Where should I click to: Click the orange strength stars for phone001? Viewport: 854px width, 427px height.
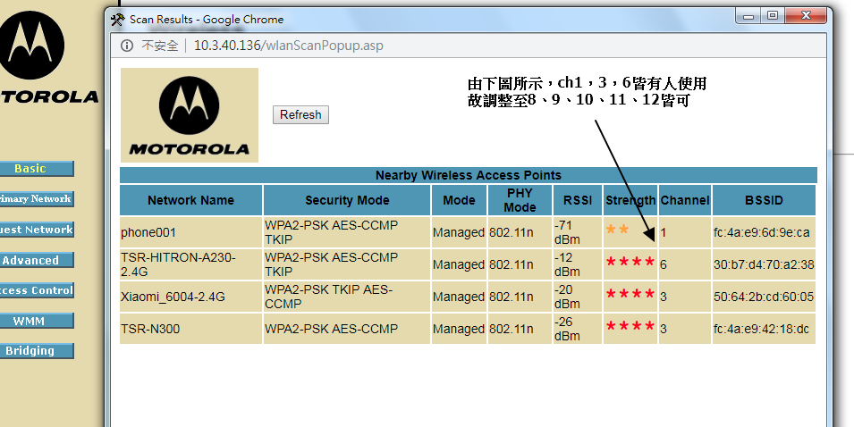click(x=617, y=230)
